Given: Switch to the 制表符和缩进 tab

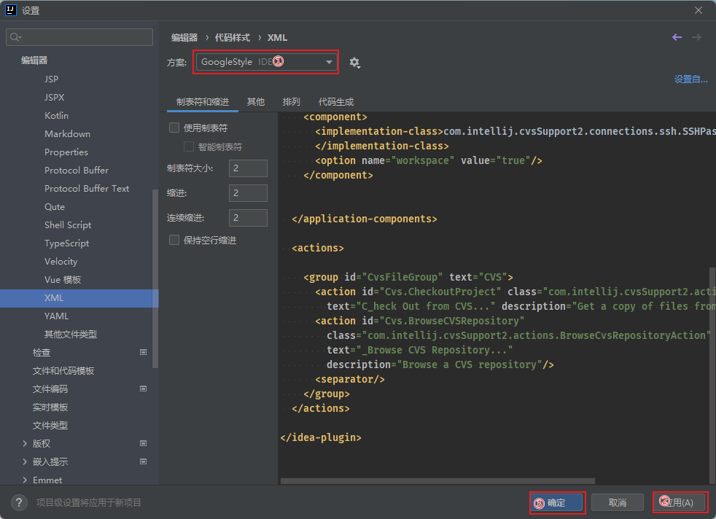Looking at the screenshot, I should coord(202,102).
